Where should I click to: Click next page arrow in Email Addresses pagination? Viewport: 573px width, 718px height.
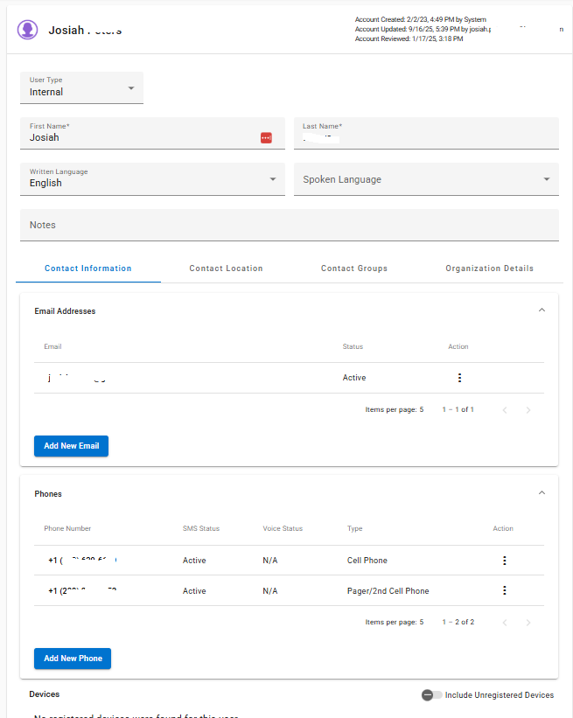pyautogui.click(x=528, y=409)
